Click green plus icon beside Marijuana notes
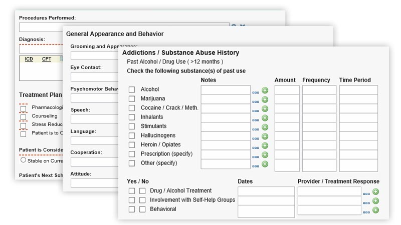The height and width of the screenshot is (225, 401). [x=265, y=99]
